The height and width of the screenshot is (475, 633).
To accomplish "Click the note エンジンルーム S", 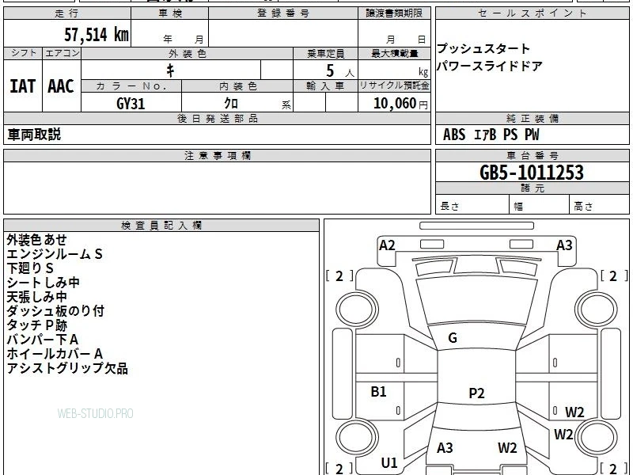I will (55, 254).
